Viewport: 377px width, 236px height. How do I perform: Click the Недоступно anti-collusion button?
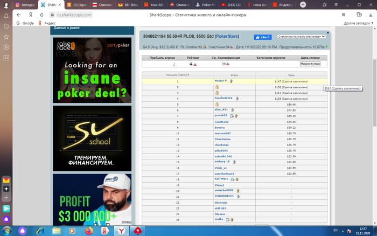coord(310,64)
